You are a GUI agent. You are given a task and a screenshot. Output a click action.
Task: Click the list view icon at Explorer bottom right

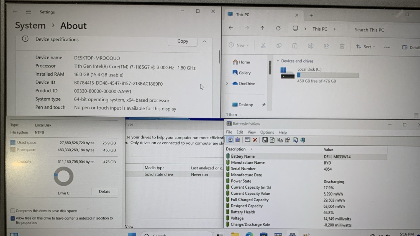tap(416, 115)
